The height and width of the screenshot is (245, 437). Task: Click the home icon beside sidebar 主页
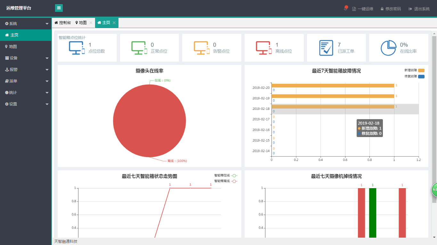(x=7, y=35)
